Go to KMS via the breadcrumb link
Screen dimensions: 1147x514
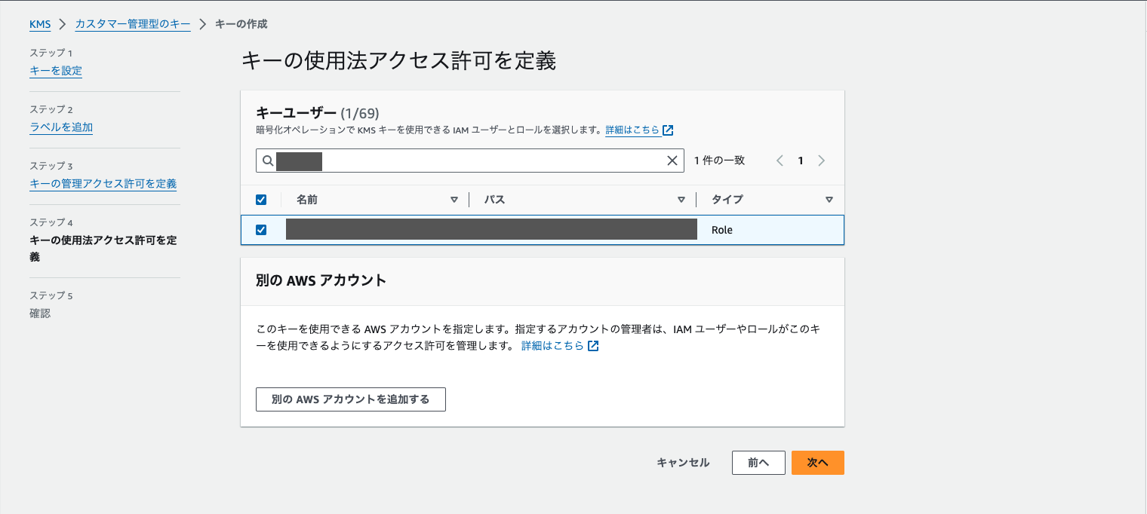(40, 23)
